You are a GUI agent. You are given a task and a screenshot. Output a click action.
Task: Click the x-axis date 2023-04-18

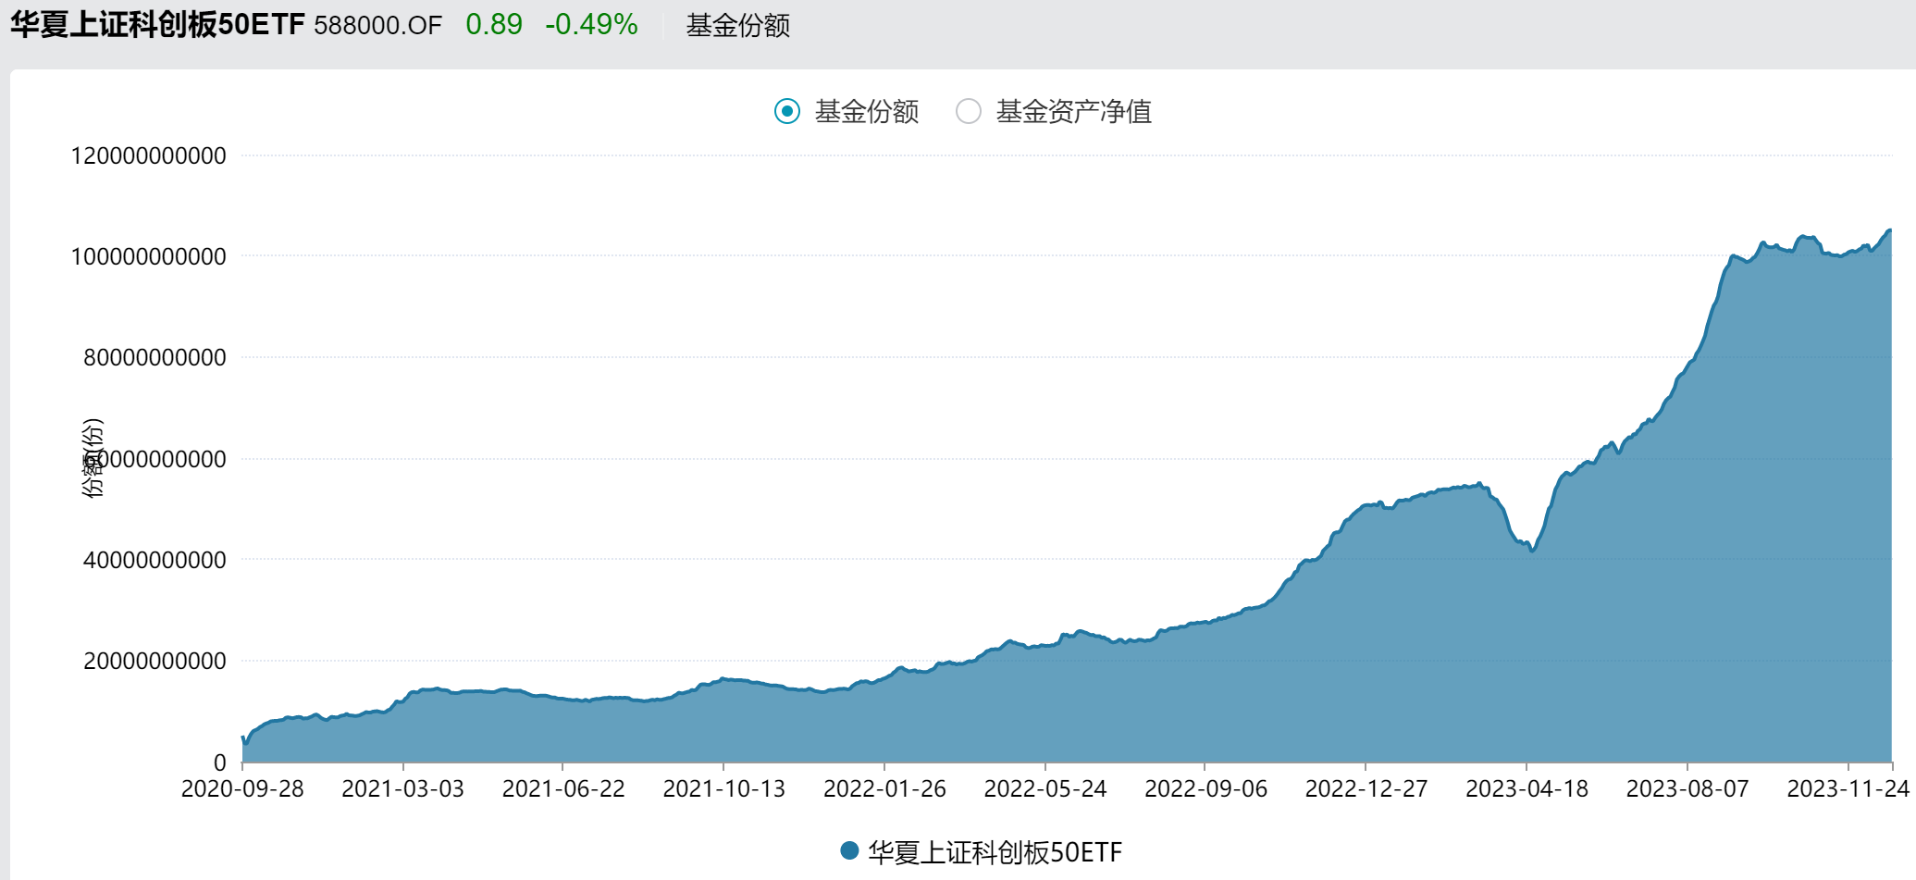tap(1527, 789)
